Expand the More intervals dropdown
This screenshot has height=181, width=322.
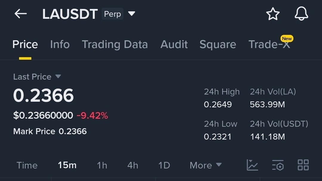[206, 165]
